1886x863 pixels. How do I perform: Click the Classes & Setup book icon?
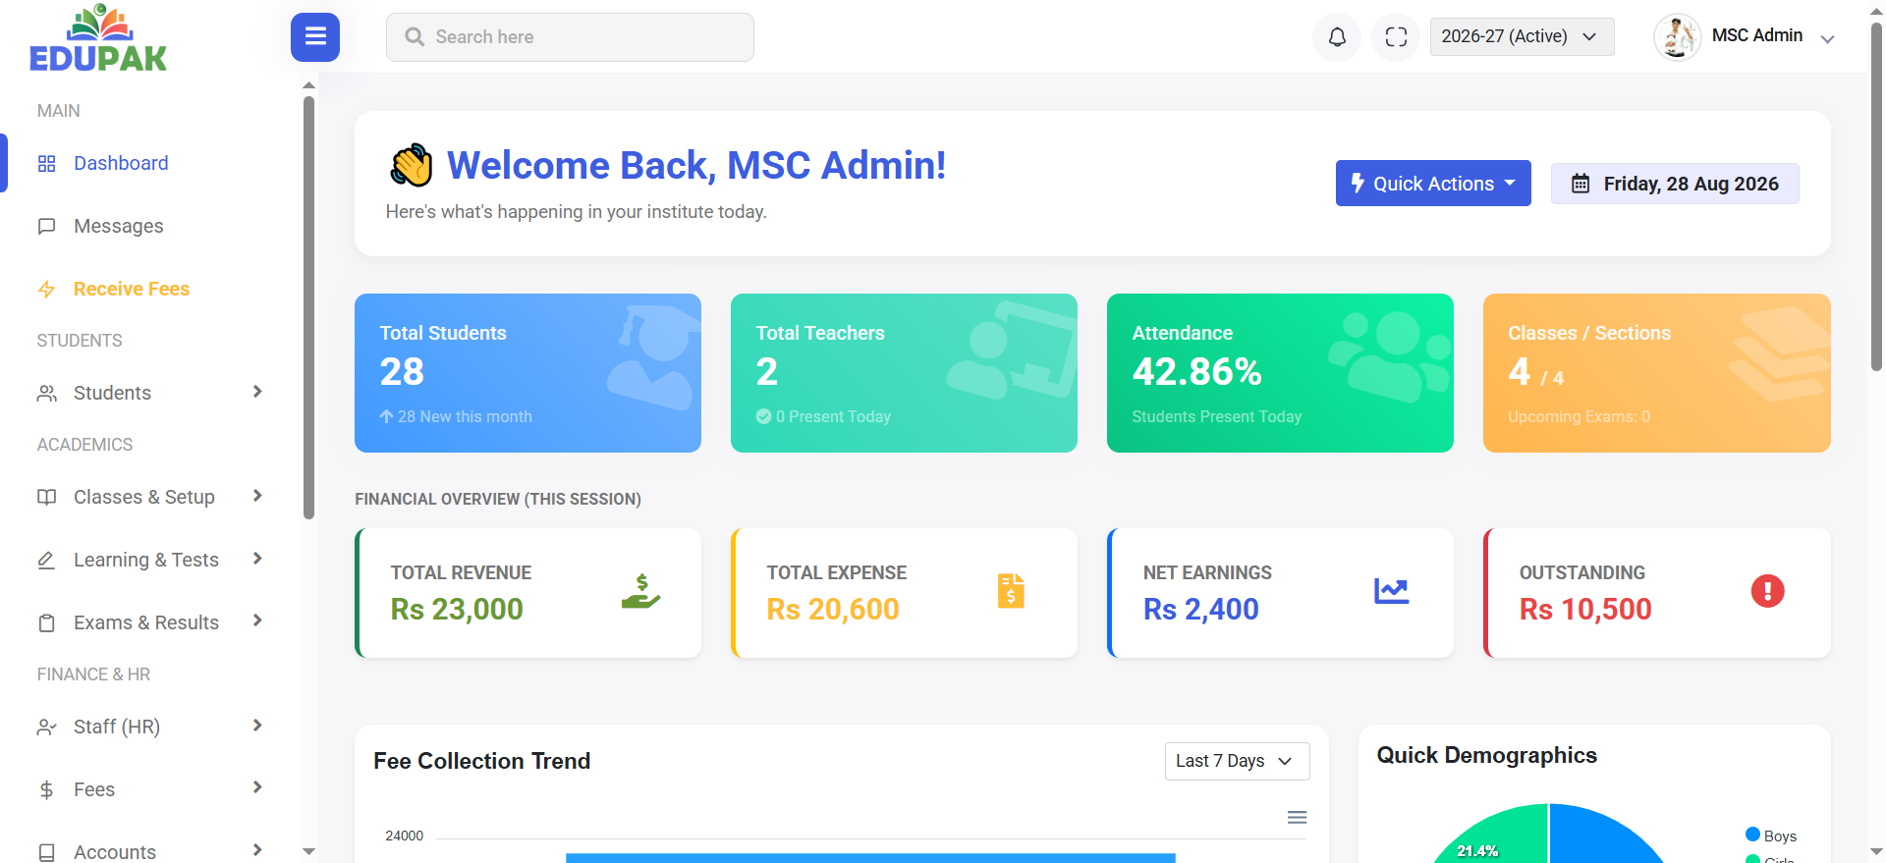tap(46, 498)
